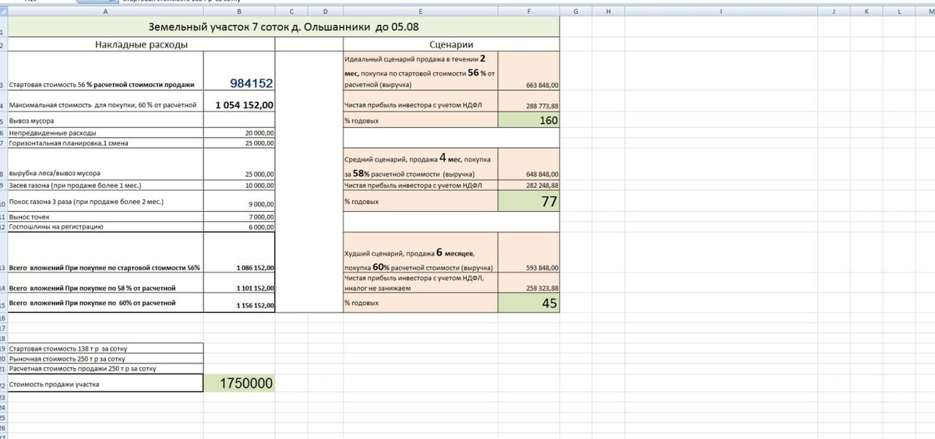Click 'Всего вложений При покупке по 60% от расчетной'
The width and height of the screenshot is (935, 439).
tap(105, 303)
